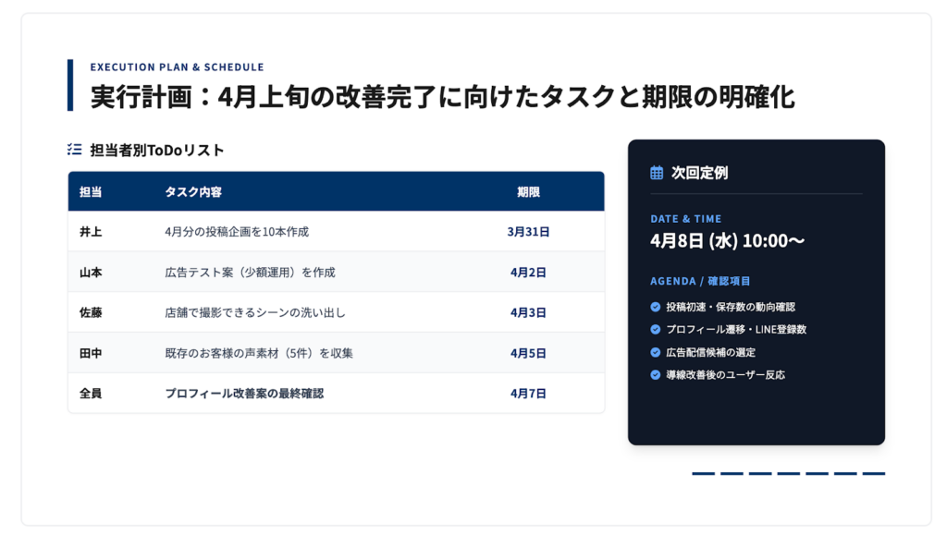Click the check icon beside 投稿初速・保存数の動向確認
The height and width of the screenshot is (535, 947).
point(656,307)
